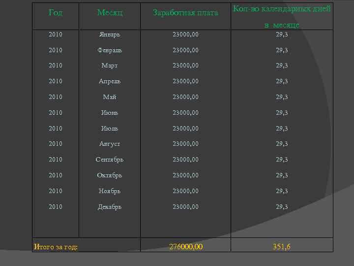354x266 pixels.
Task: Click the salary 23000,00 in the Март row
Action: pos(185,66)
